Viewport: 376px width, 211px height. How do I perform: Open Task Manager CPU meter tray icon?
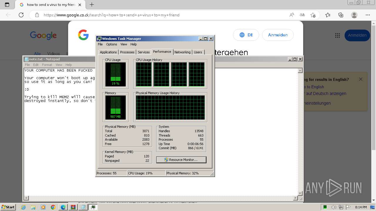click(325, 207)
